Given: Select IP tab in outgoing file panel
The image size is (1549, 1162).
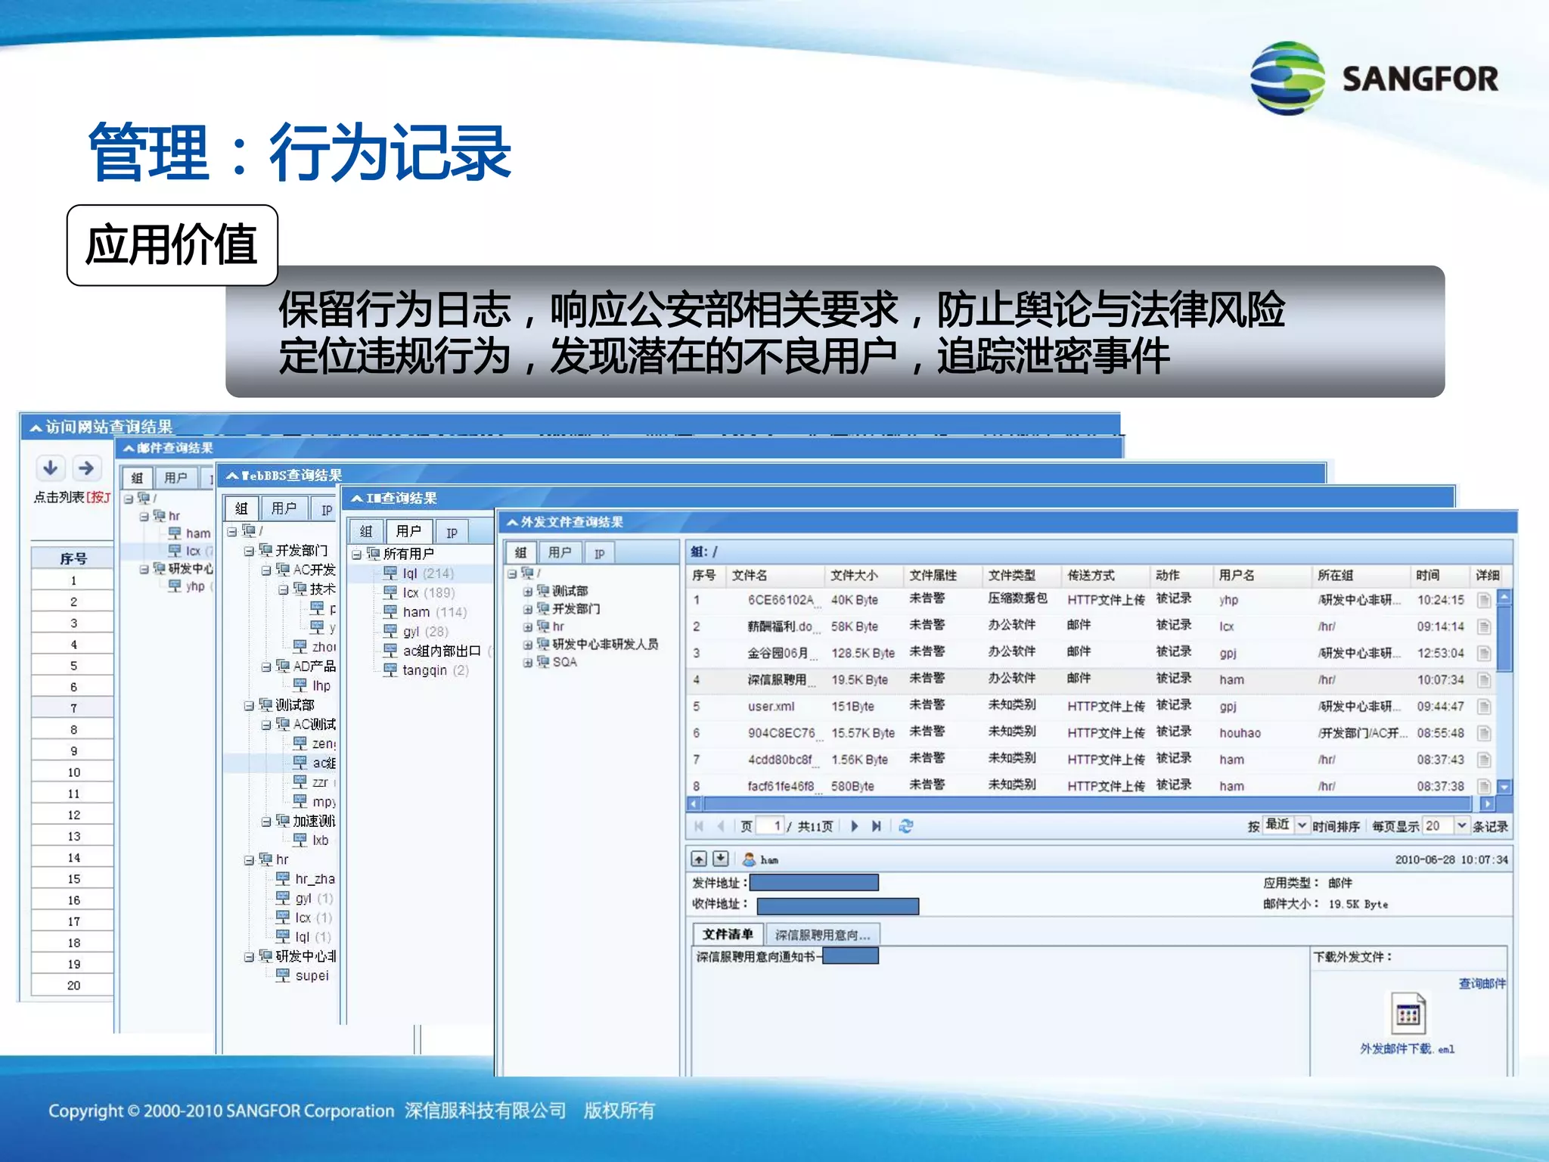Looking at the screenshot, I should click(x=599, y=553).
